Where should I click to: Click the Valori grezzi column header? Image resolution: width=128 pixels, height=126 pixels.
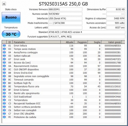point(112,42)
